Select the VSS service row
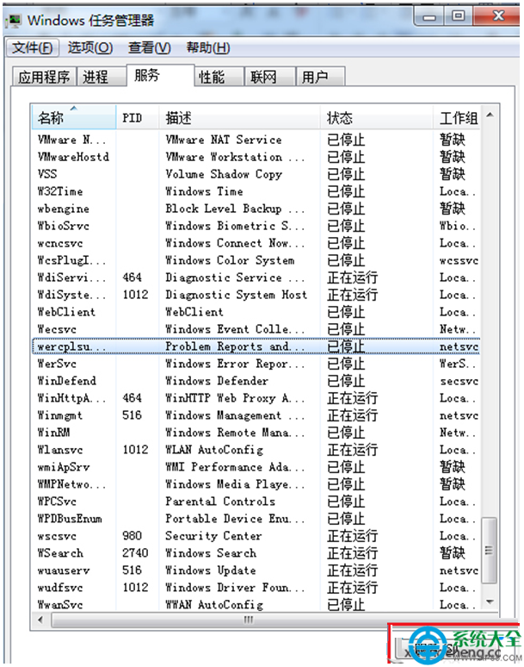Image resolution: width=524 pixels, height=667 pixels. (x=256, y=174)
